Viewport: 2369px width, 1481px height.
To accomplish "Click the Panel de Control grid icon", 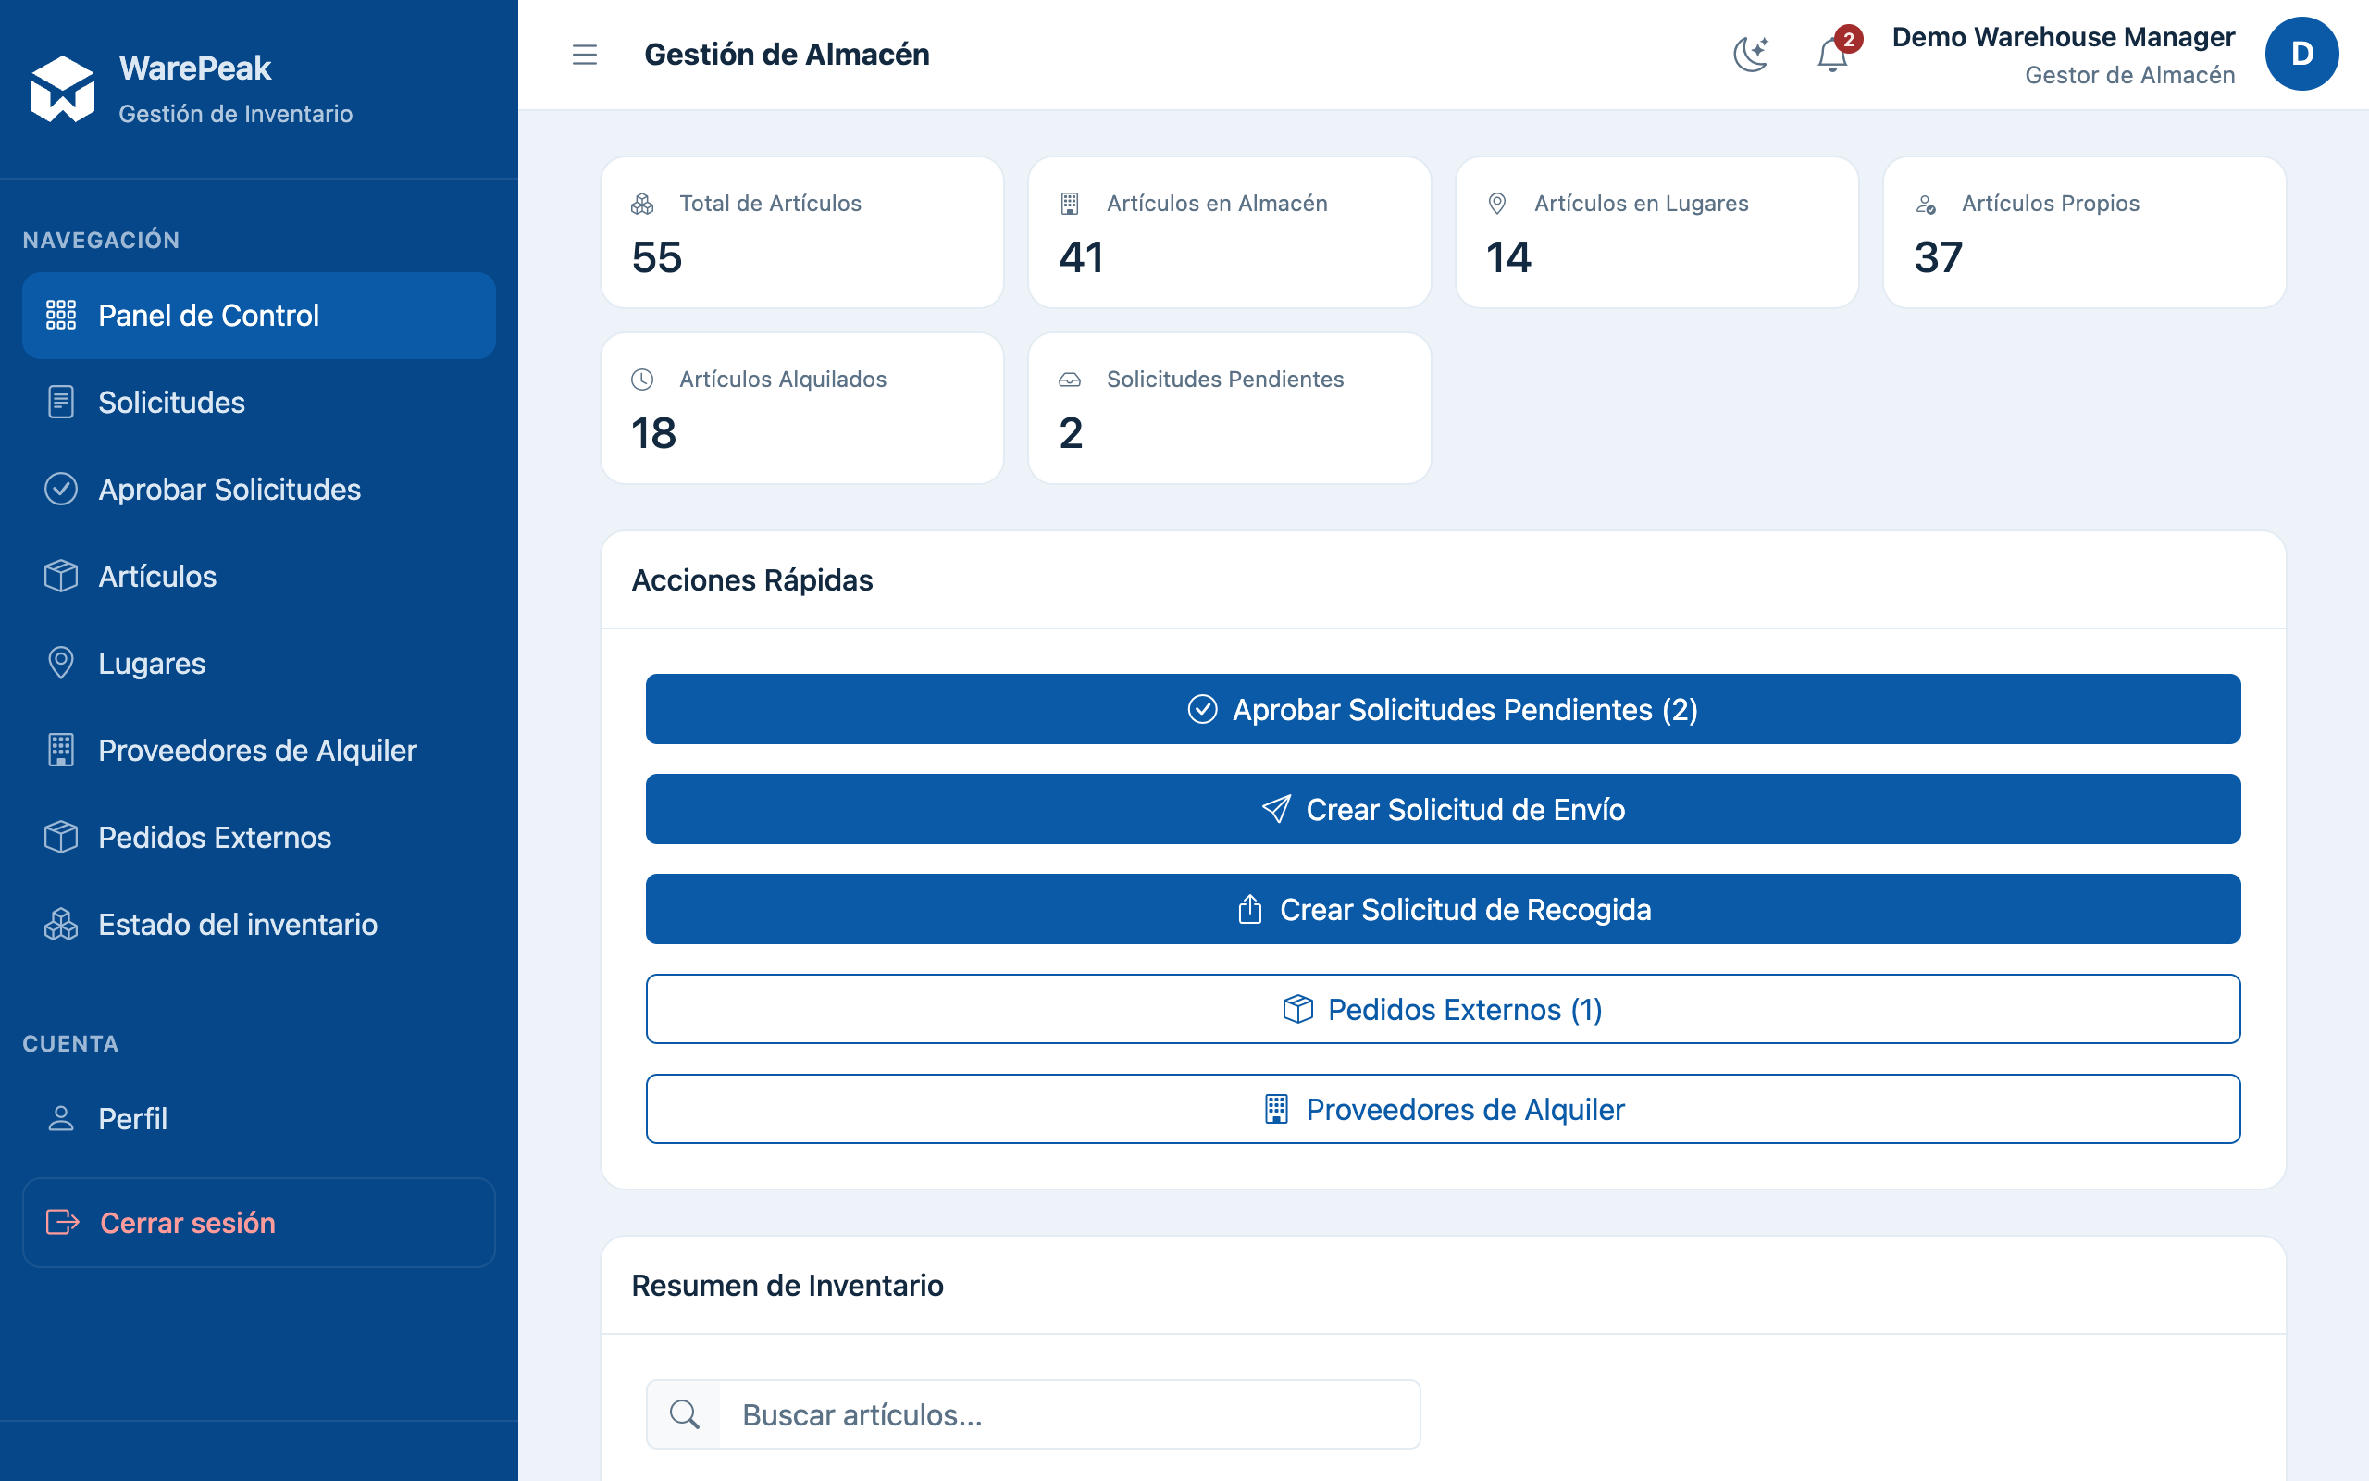I will pyautogui.click(x=61, y=316).
